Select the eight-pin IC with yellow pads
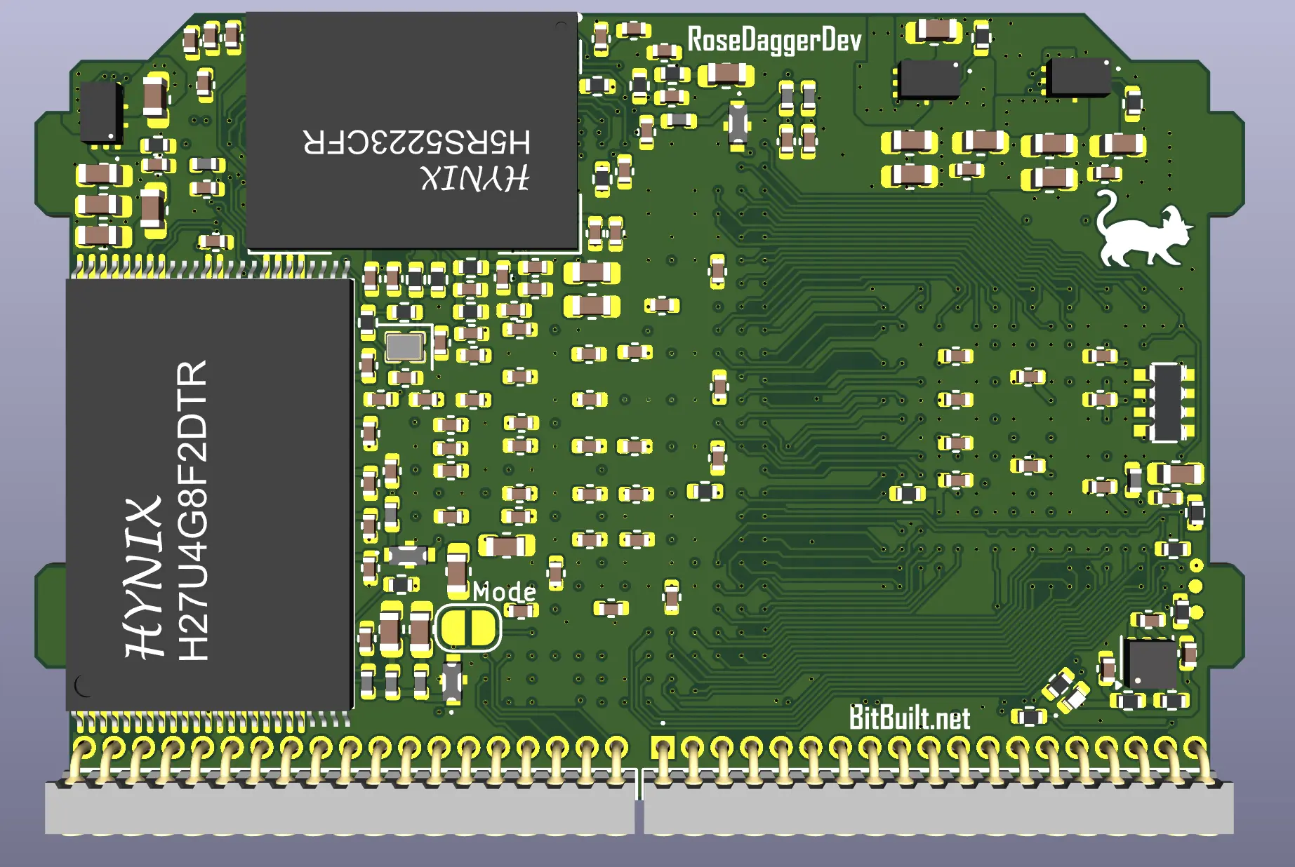The width and height of the screenshot is (1295, 867). coord(1164,402)
